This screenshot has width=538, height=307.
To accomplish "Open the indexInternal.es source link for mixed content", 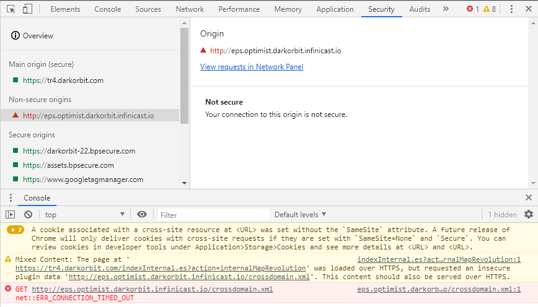I will coord(439,259).
